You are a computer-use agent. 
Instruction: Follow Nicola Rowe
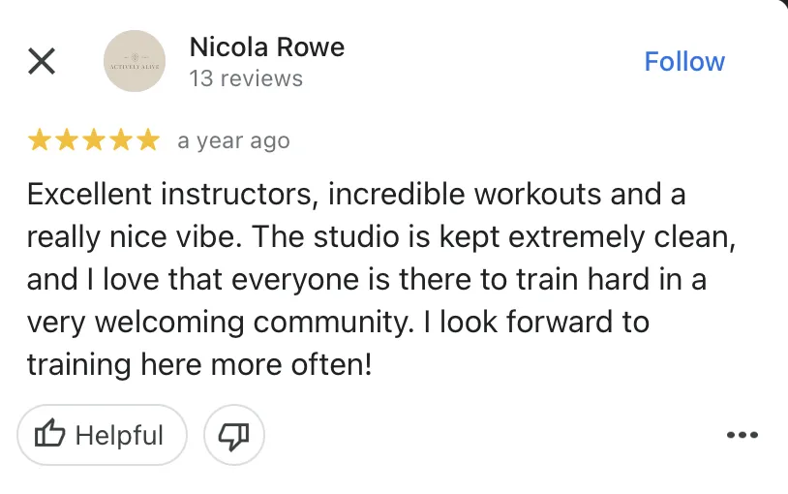(x=684, y=62)
